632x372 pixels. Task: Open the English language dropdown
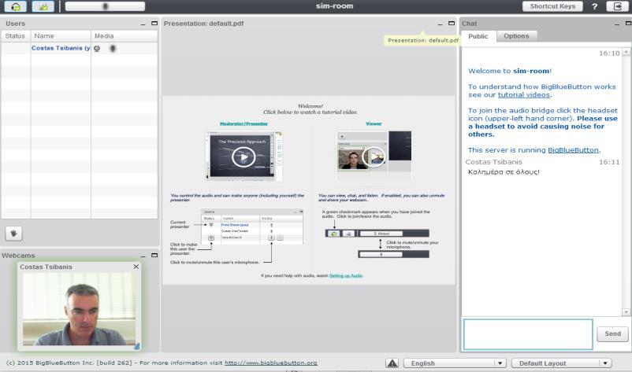(455, 363)
